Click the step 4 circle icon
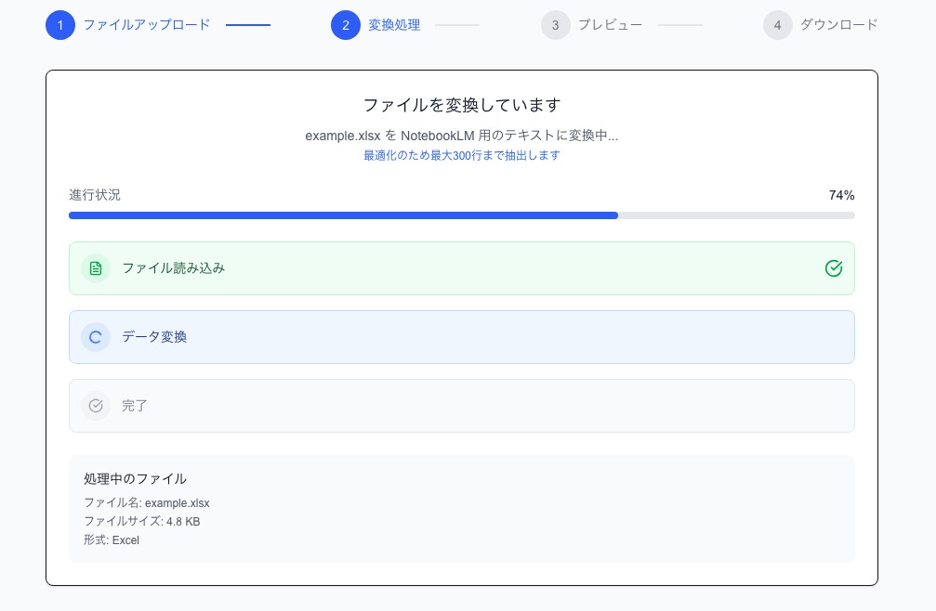This screenshot has width=936, height=611. click(777, 25)
